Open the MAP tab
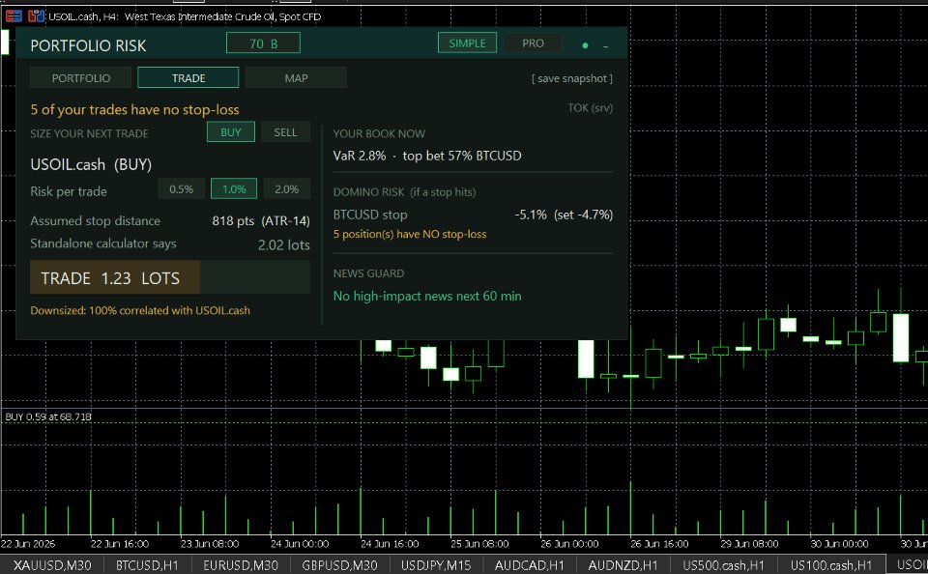Image resolution: width=928 pixels, height=574 pixels. point(296,77)
